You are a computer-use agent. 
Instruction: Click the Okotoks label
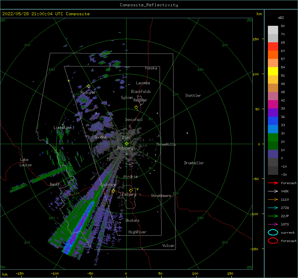(x=132, y=220)
